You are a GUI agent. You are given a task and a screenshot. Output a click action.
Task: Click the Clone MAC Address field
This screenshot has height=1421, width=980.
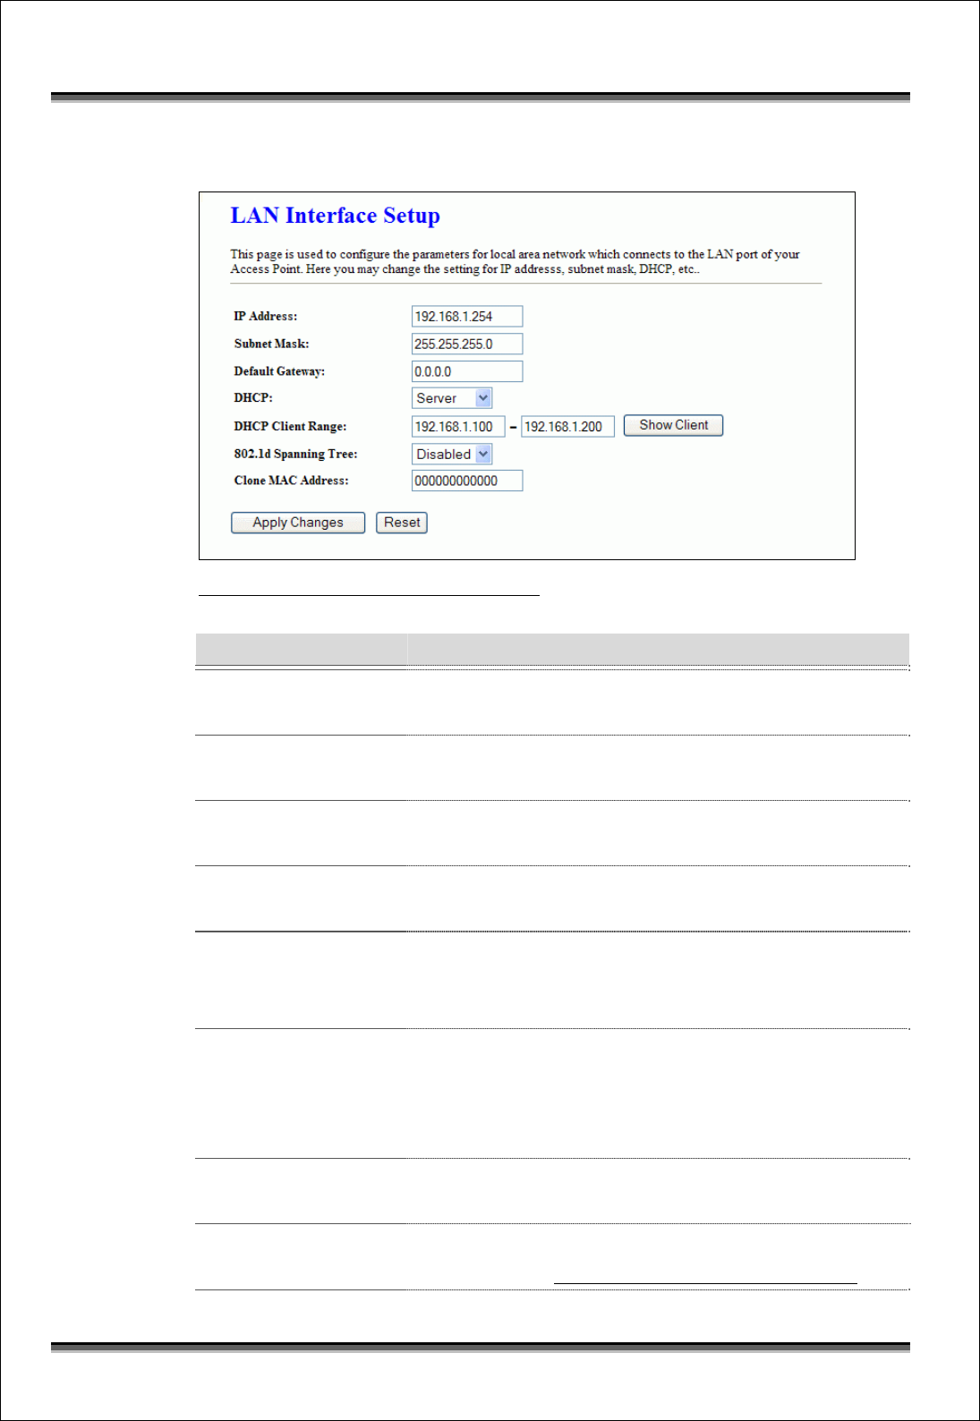click(x=467, y=481)
